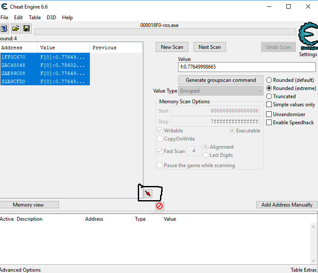The image size is (318, 273).
Task: Click the scan progress bar
Action: pyautogui.click(x=165, y=32)
